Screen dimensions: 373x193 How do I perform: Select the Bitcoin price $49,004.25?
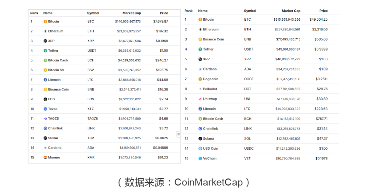coord(318,19)
